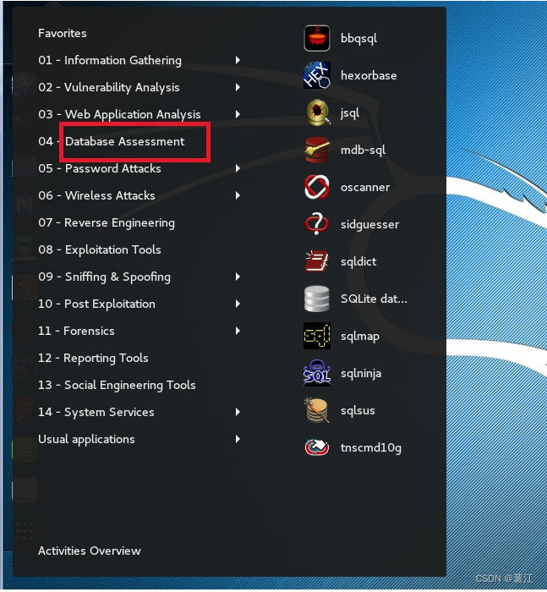Click the sqlninja app name
The image size is (547, 592).
pos(361,374)
